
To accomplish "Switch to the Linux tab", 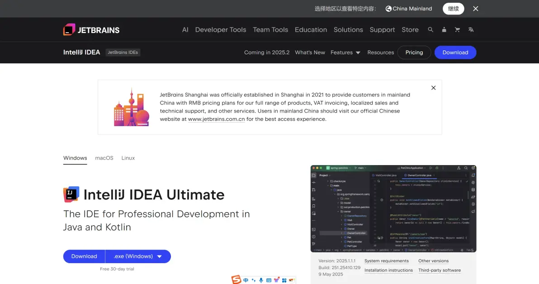I will 128,158.
